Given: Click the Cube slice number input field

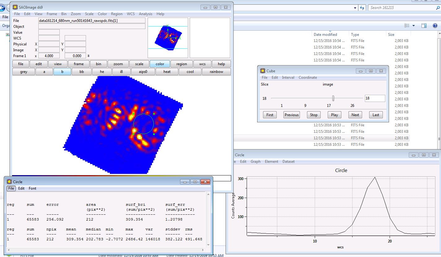Looking at the screenshot, I should tap(375, 98).
